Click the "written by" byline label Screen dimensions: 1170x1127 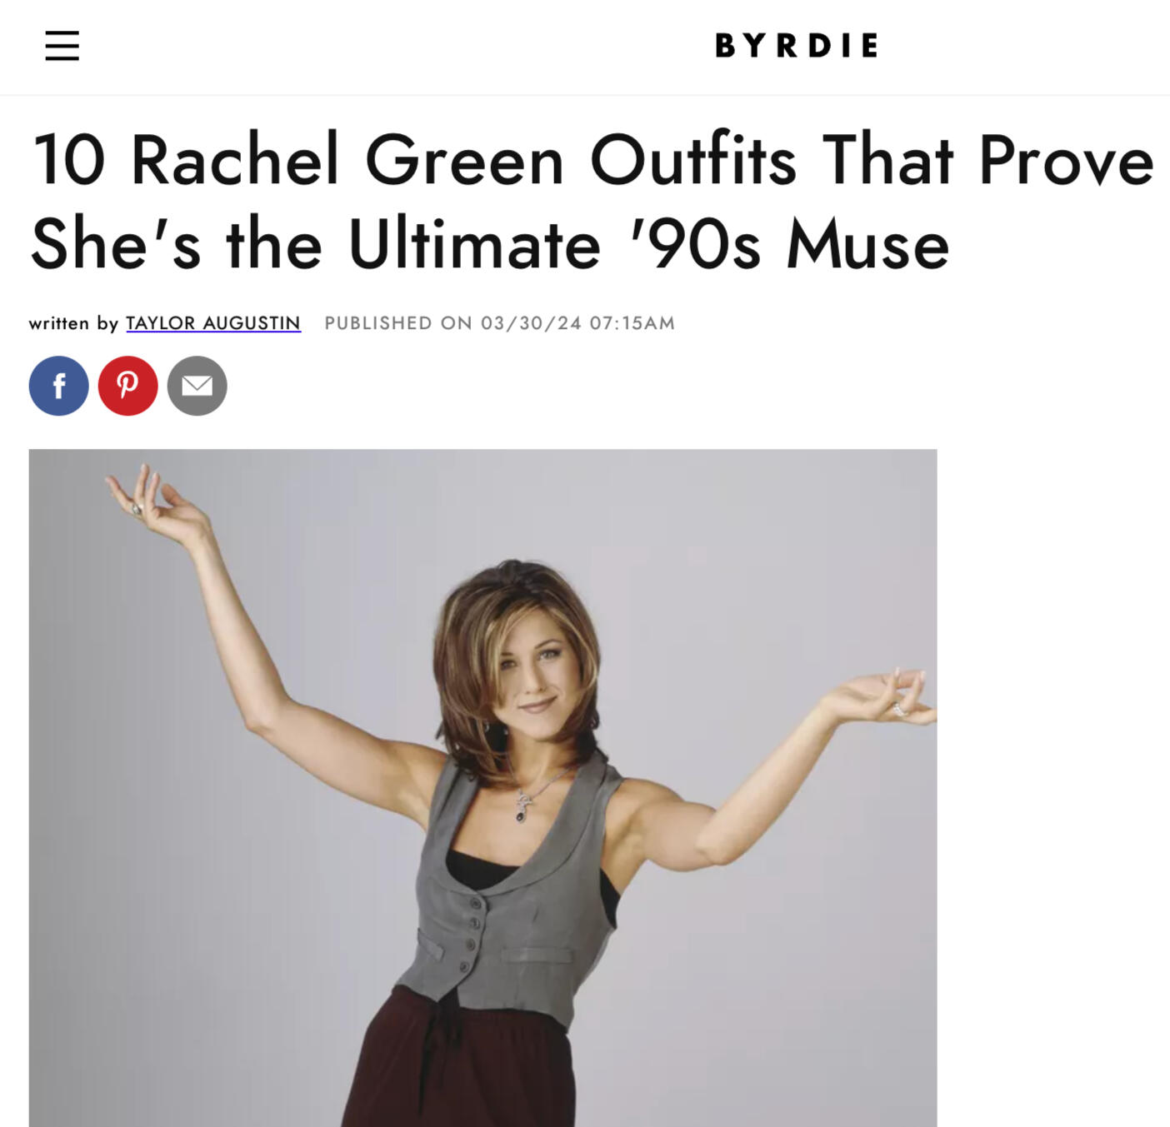[73, 323]
